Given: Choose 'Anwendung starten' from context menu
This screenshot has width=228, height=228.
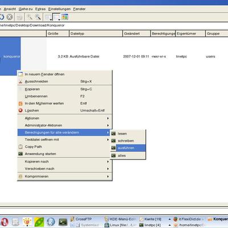Looking at the screenshot, I should click(64, 154).
